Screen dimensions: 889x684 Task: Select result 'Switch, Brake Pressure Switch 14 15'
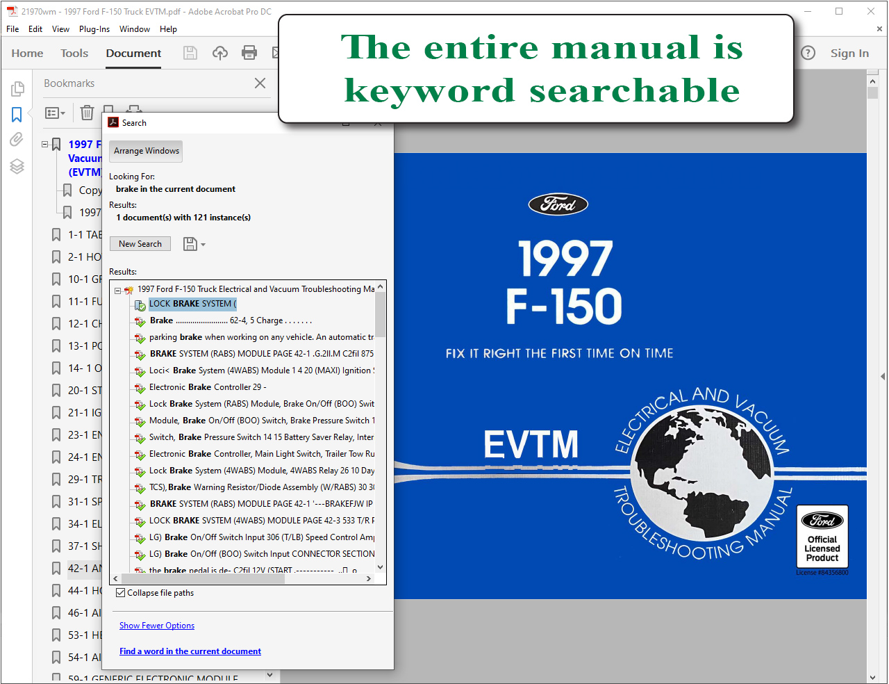pyautogui.click(x=261, y=437)
